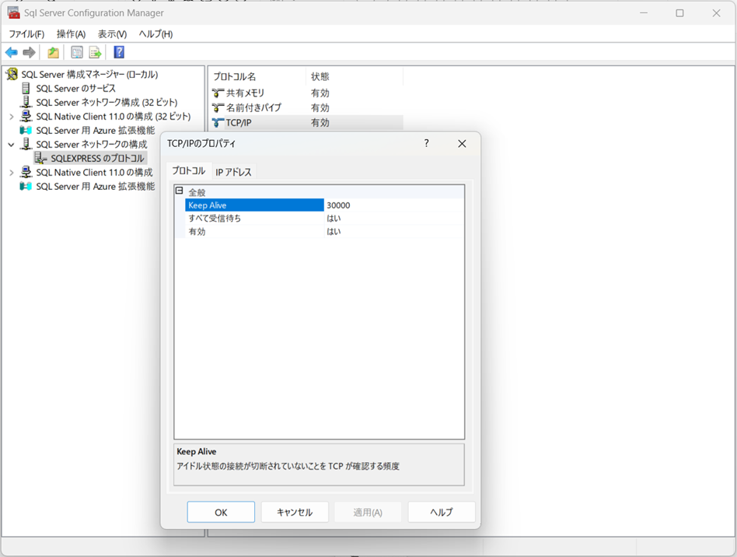
Task: Select the Keep Alive property name
Action: point(254,205)
